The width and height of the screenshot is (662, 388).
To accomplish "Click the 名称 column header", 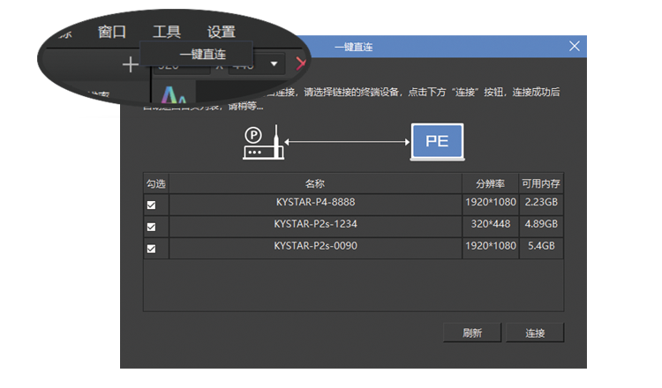I will click(x=315, y=183).
